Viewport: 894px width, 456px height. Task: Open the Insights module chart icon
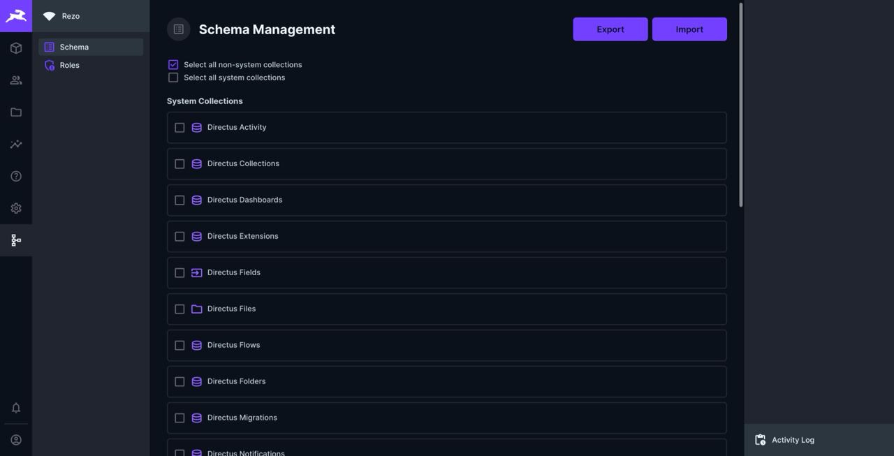pyautogui.click(x=15, y=142)
